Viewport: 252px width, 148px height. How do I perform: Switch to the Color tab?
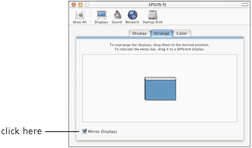pos(182,34)
